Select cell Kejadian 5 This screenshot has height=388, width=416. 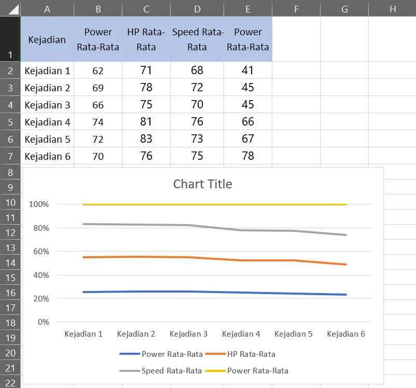[47, 139]
